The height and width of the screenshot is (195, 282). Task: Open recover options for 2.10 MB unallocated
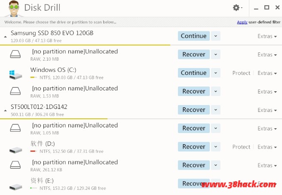coord(216,54)
